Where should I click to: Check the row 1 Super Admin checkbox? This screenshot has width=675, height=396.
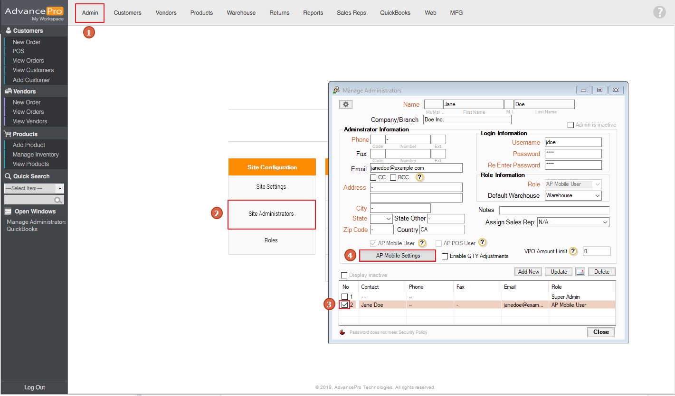tap(344, 297)
